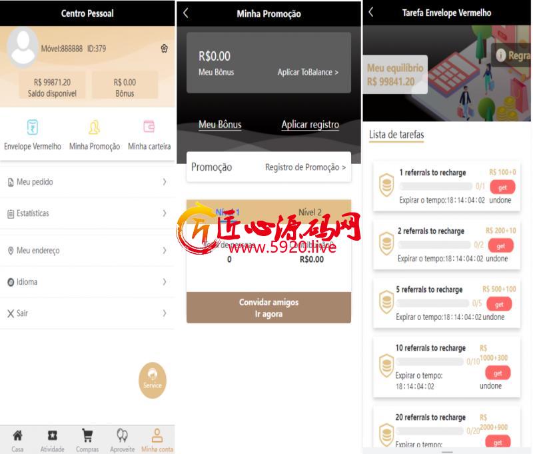The height and width of the screenshot is (454, 533).
Task: Click the Meu endereço location pin icon
Action: tap(11, 251)
